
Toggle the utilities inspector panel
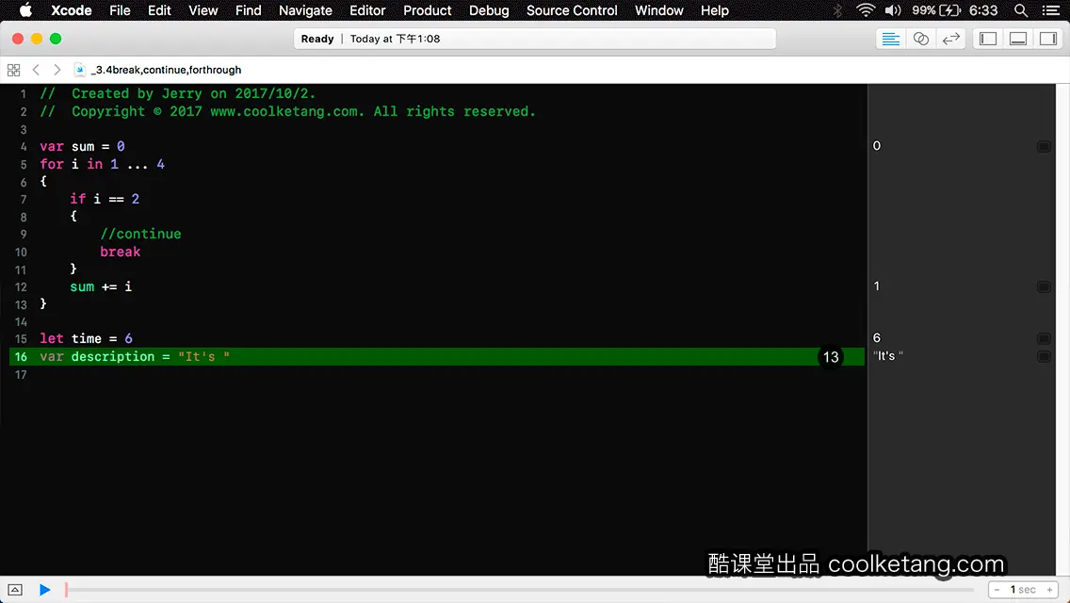(x=1048, y=39)
